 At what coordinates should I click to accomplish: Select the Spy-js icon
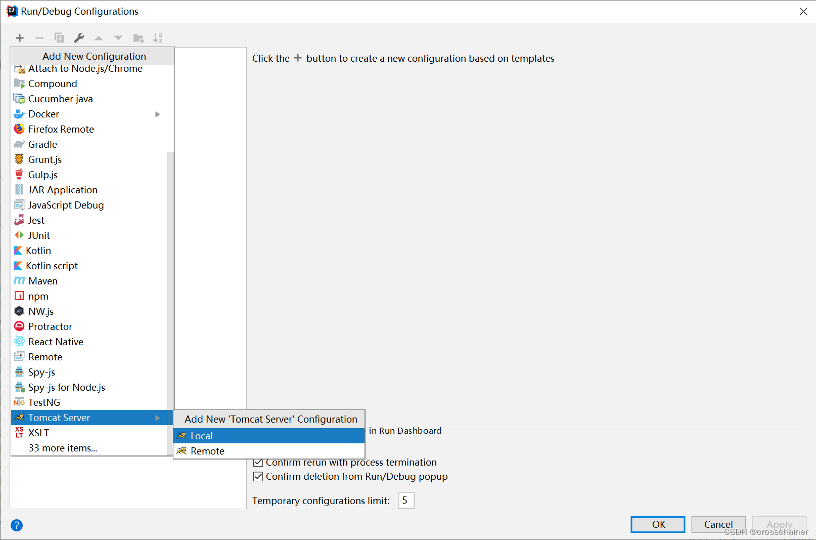pos(19,372)
